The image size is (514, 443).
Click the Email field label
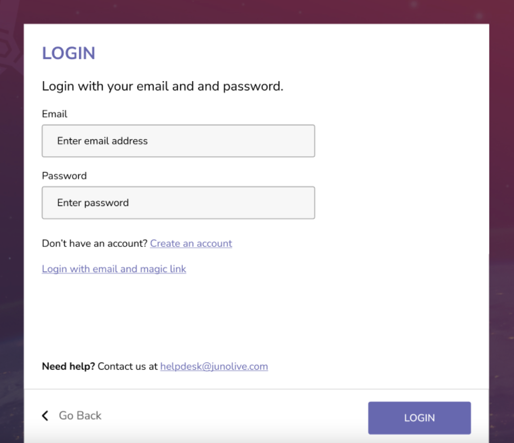click(55, 114)
